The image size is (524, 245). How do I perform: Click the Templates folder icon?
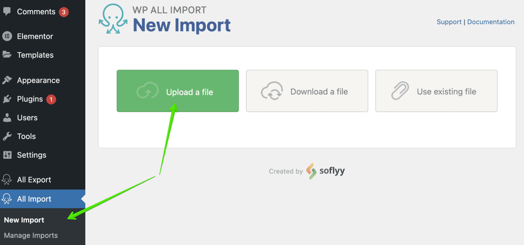(7, 55)
